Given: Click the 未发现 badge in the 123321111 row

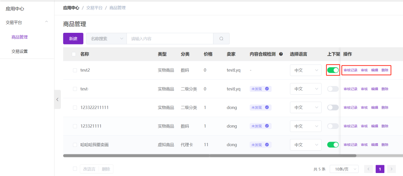Looking at the screenshot, I should click(260, 126).
